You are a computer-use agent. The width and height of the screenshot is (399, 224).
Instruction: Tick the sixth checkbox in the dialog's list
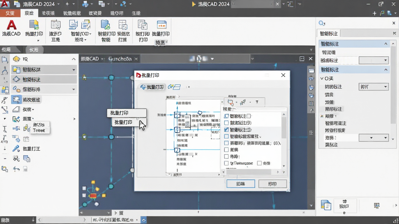pos(226,150)
